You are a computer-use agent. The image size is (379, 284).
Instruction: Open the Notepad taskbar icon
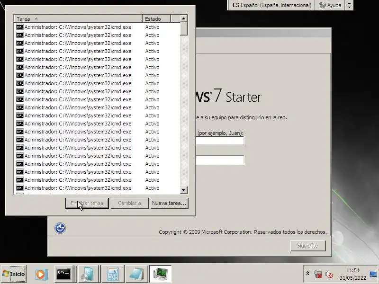click(x=136, y=274)
